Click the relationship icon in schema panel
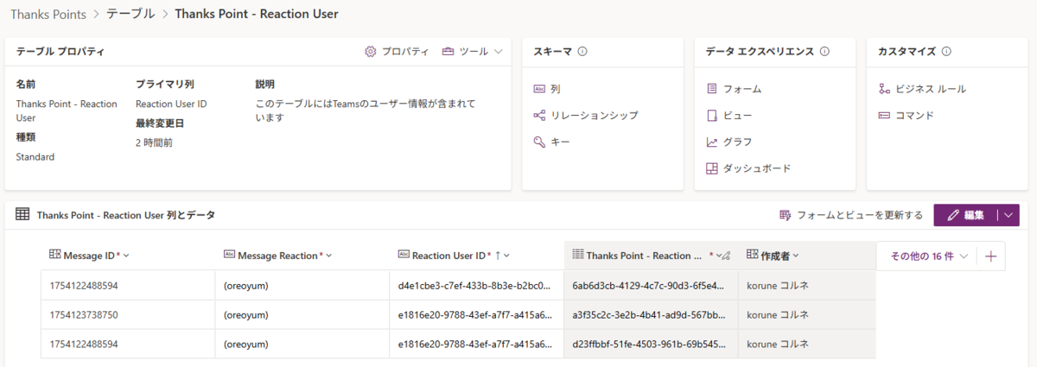 [x=539, y=115]
